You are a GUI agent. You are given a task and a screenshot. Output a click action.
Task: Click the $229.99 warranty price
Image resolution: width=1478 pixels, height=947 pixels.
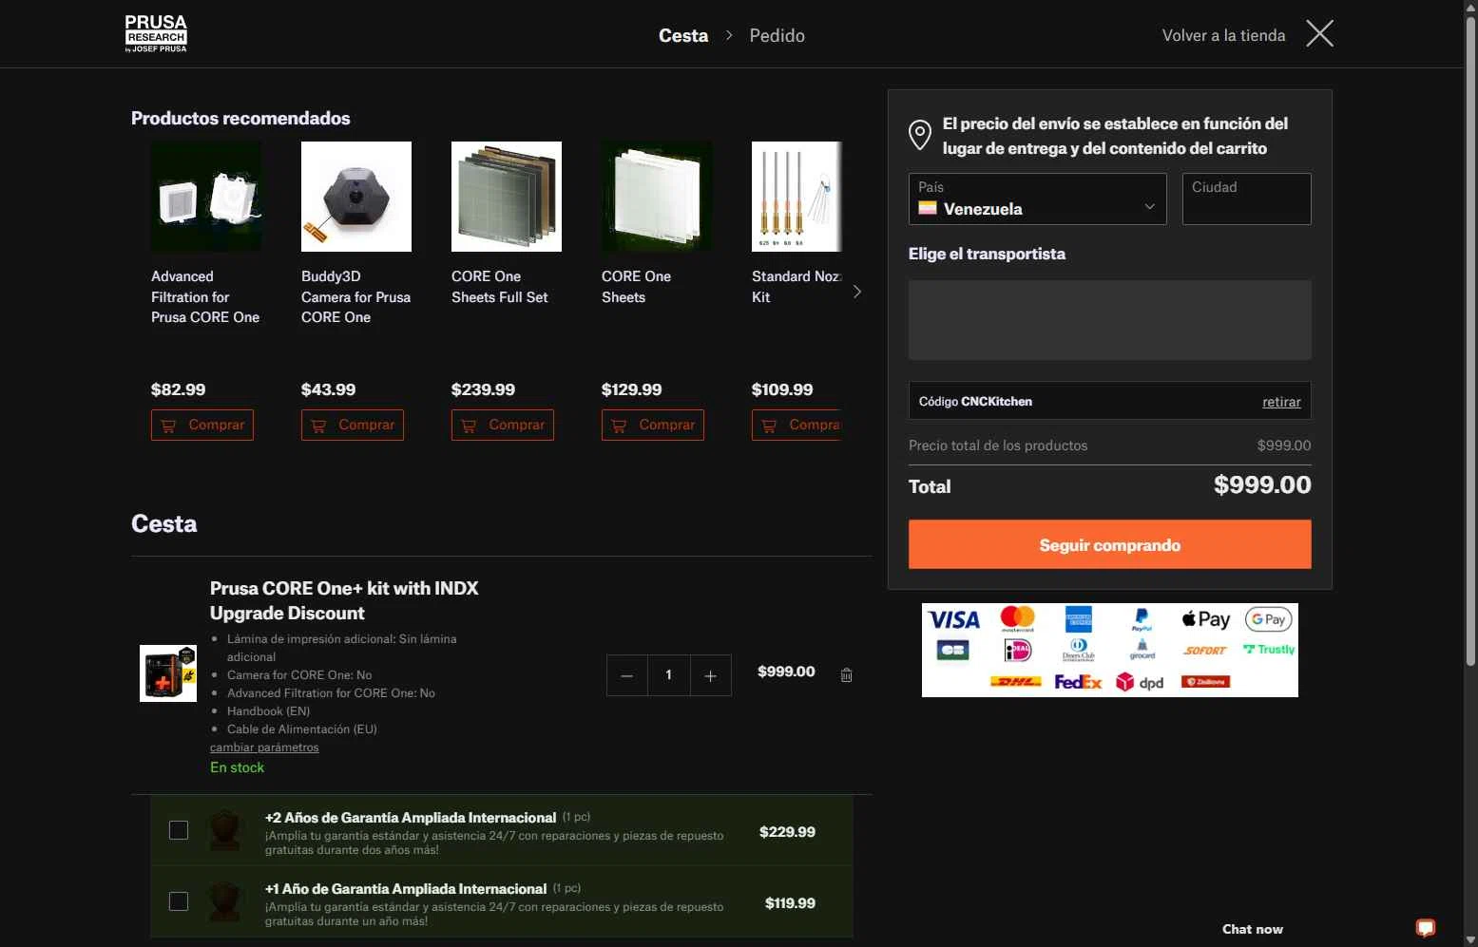[787, 832]
